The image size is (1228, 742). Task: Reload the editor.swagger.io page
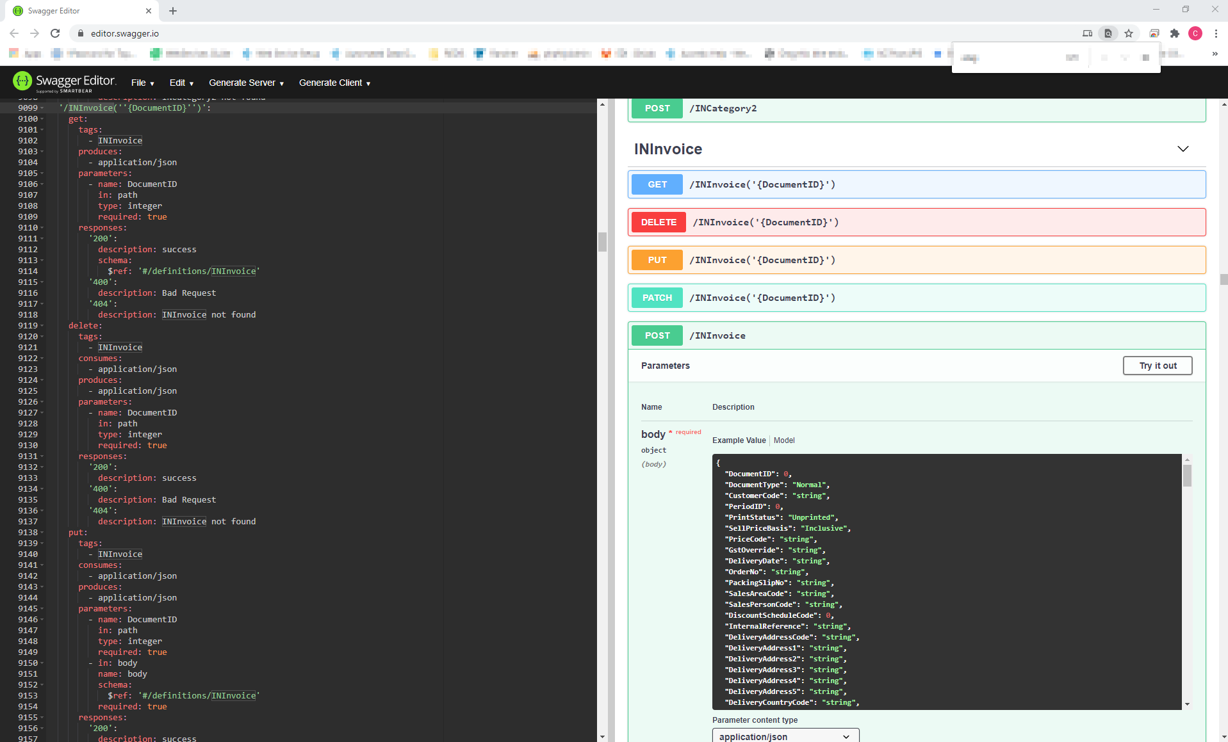point(55,33)
